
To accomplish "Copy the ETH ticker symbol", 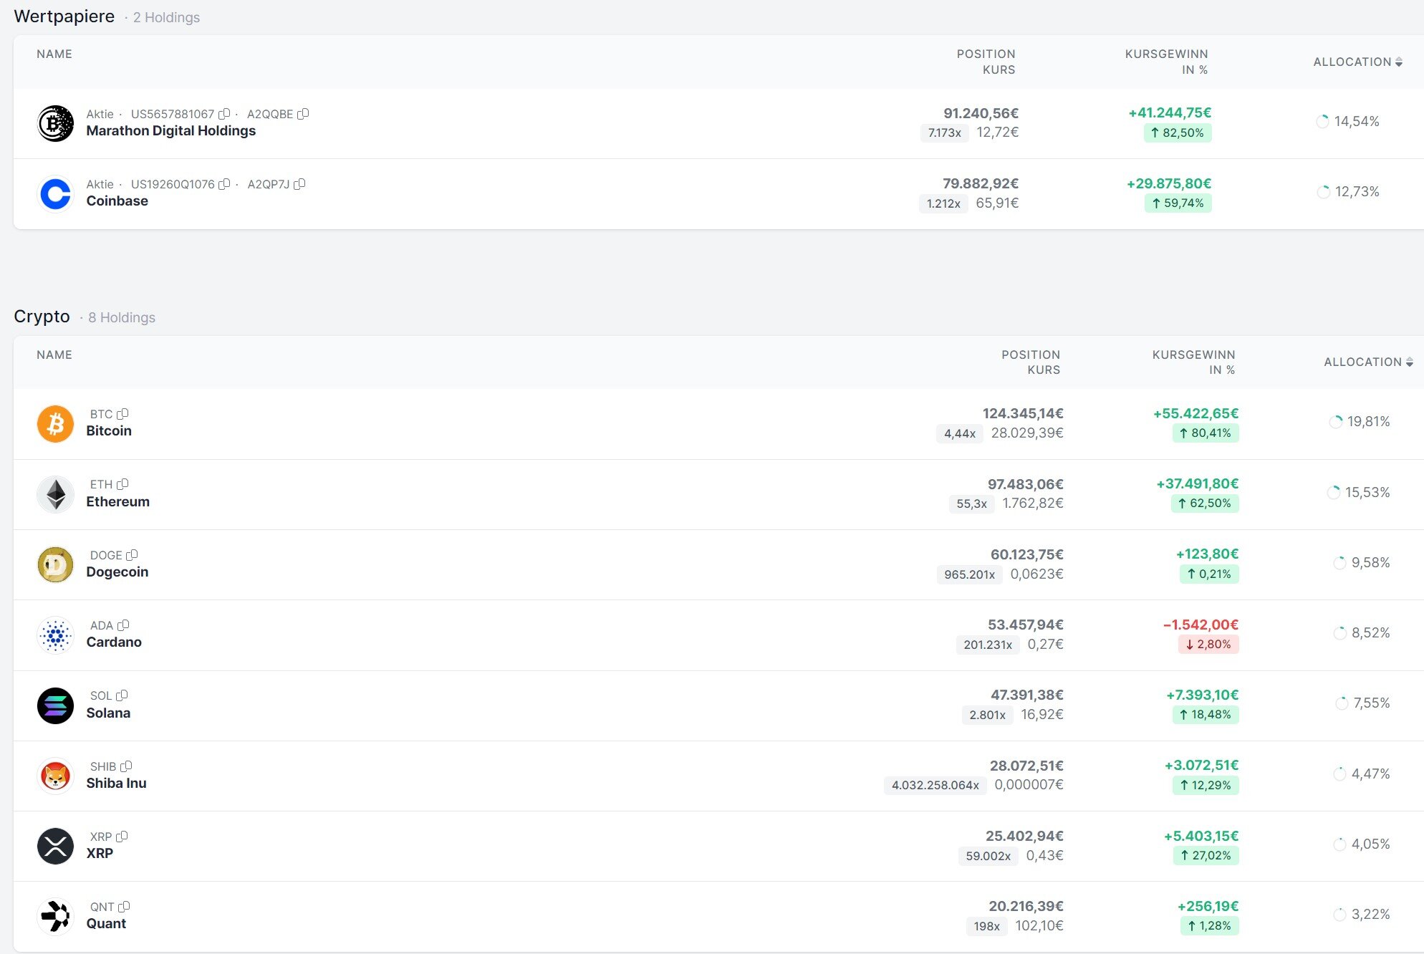I will (x=122, y=484).
